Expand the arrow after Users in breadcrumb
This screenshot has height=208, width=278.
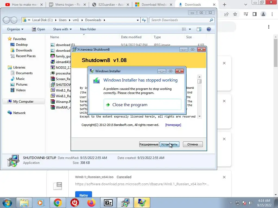70,20
